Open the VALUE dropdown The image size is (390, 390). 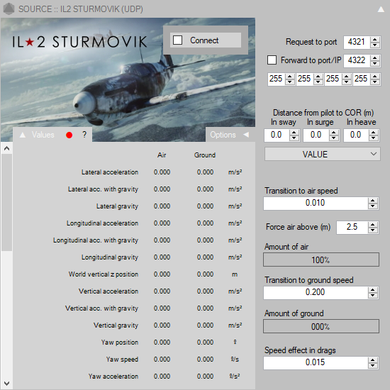tap(323, 154)
